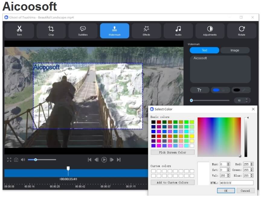Select the first custom color slot

click(153, 171)
